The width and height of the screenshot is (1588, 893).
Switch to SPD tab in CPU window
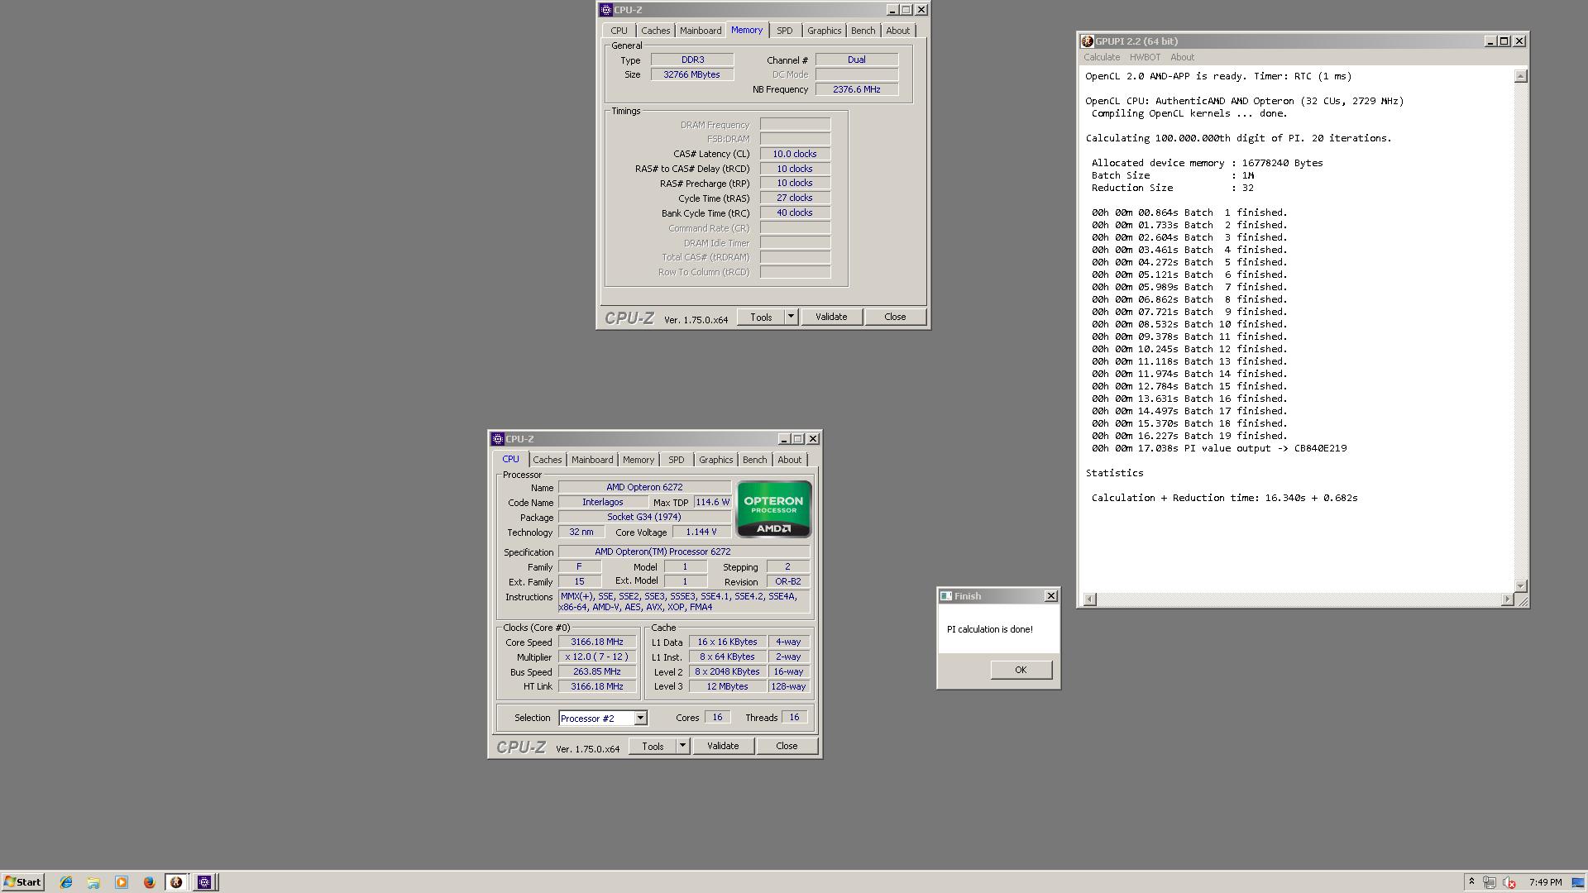(x=676, y=460)
